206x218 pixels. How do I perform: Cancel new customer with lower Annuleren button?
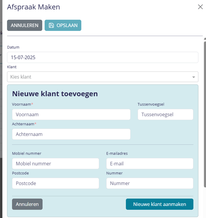[27, 204]
